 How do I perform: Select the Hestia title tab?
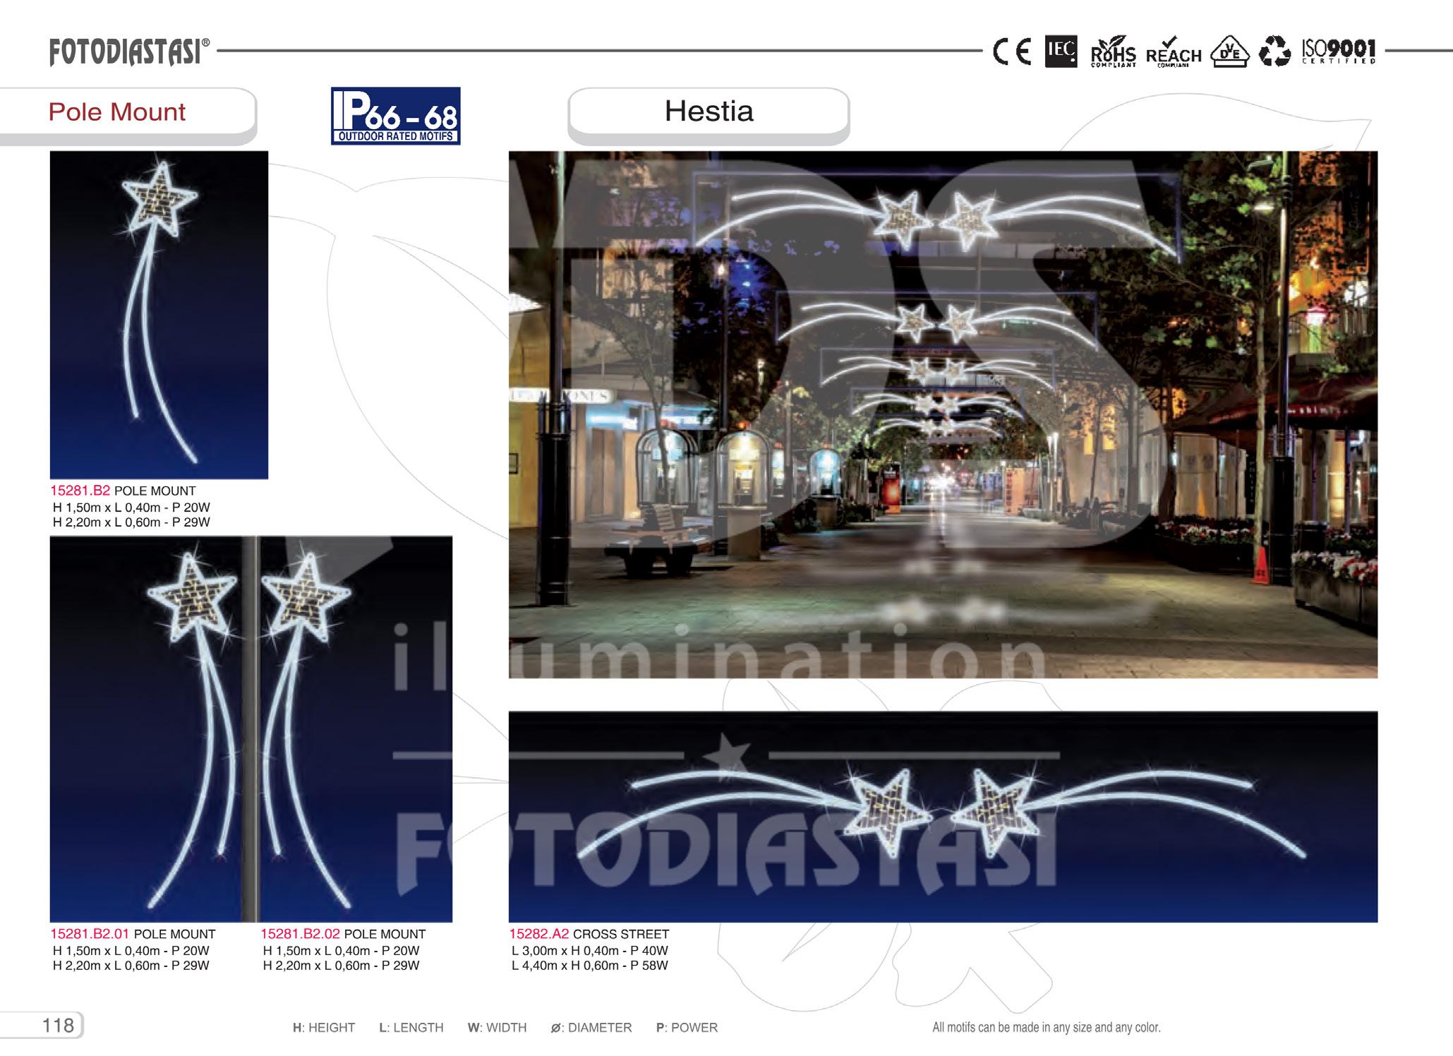tap(709, 112)
